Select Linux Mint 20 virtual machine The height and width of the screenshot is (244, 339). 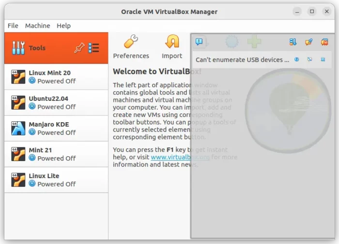56,77
